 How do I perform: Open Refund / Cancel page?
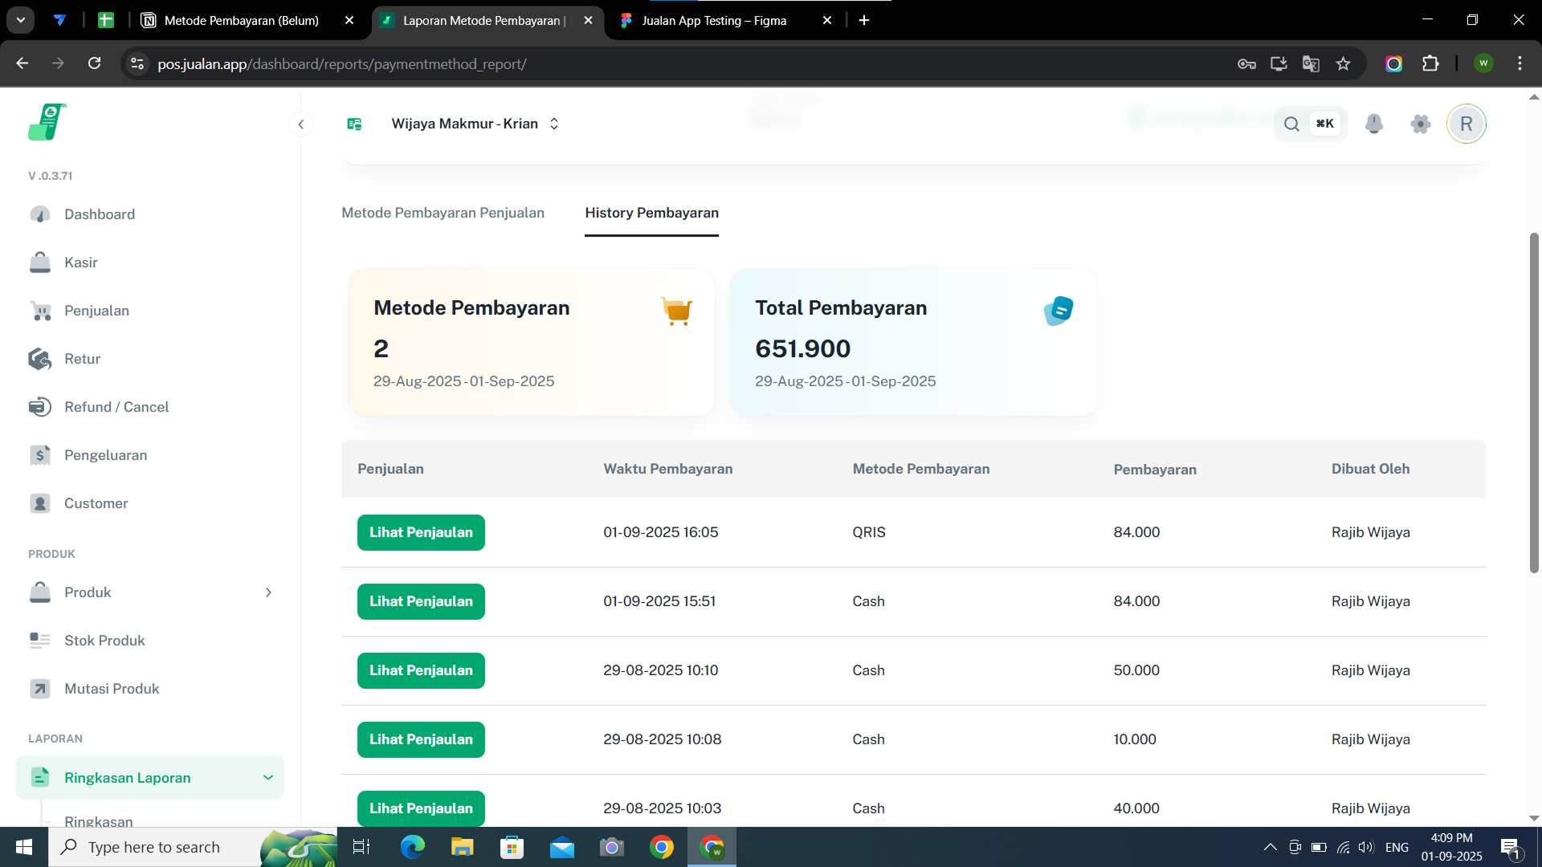point(116,407)
